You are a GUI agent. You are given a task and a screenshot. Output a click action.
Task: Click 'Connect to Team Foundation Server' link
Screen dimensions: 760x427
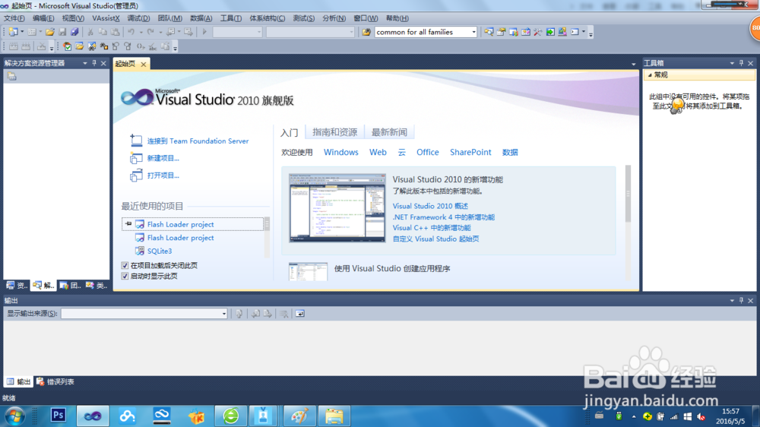click(x=198, y=141)
